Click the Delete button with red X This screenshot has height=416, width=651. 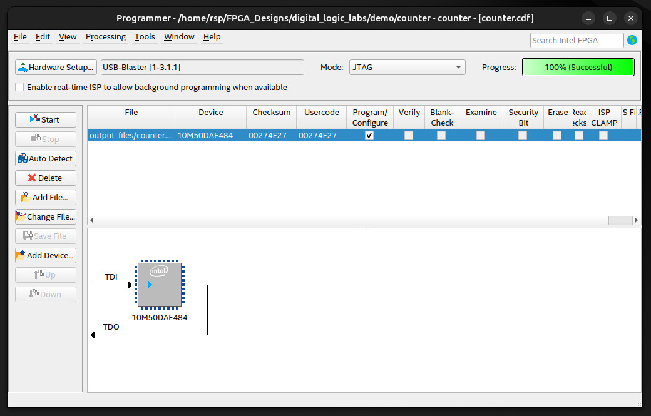[x=46, y=178]
